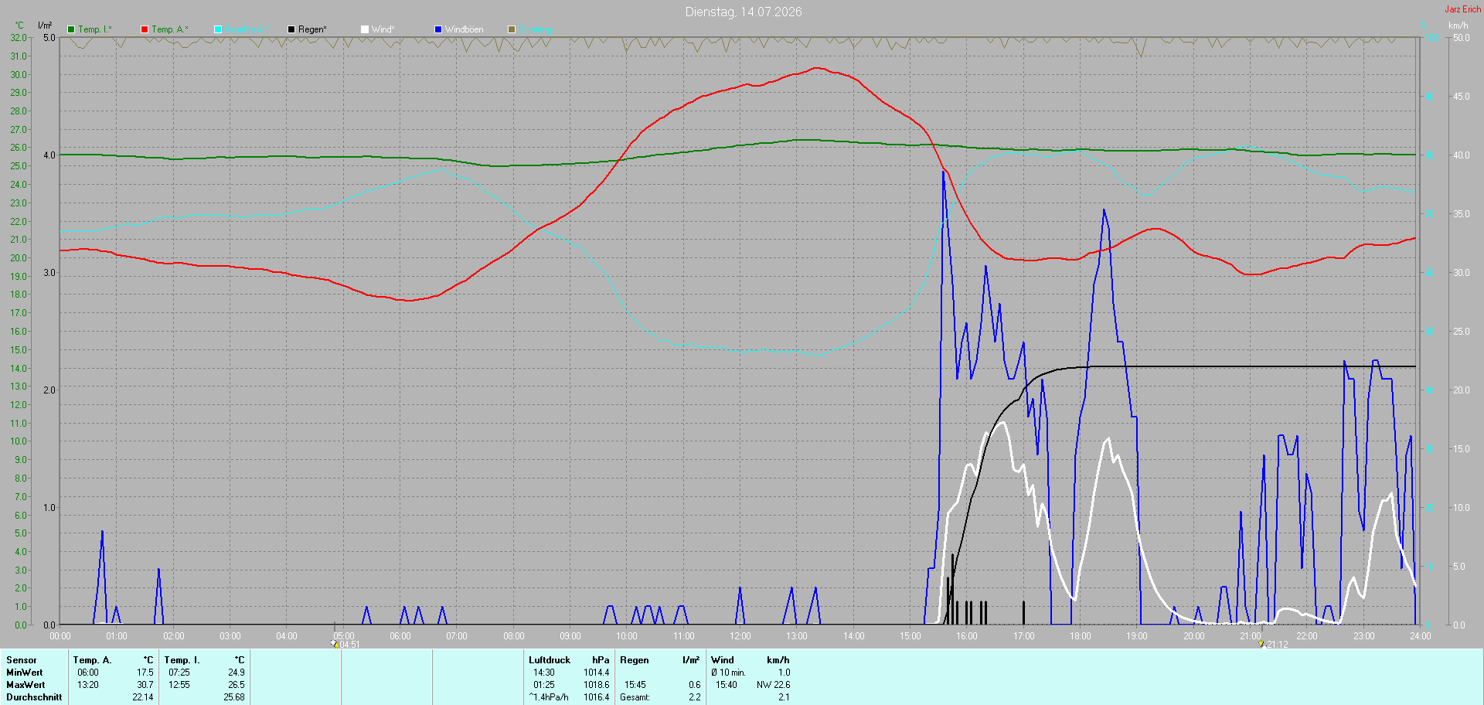
Task: Click the red Temp. A. legend swatch
Action: click(x=145, y=29)
